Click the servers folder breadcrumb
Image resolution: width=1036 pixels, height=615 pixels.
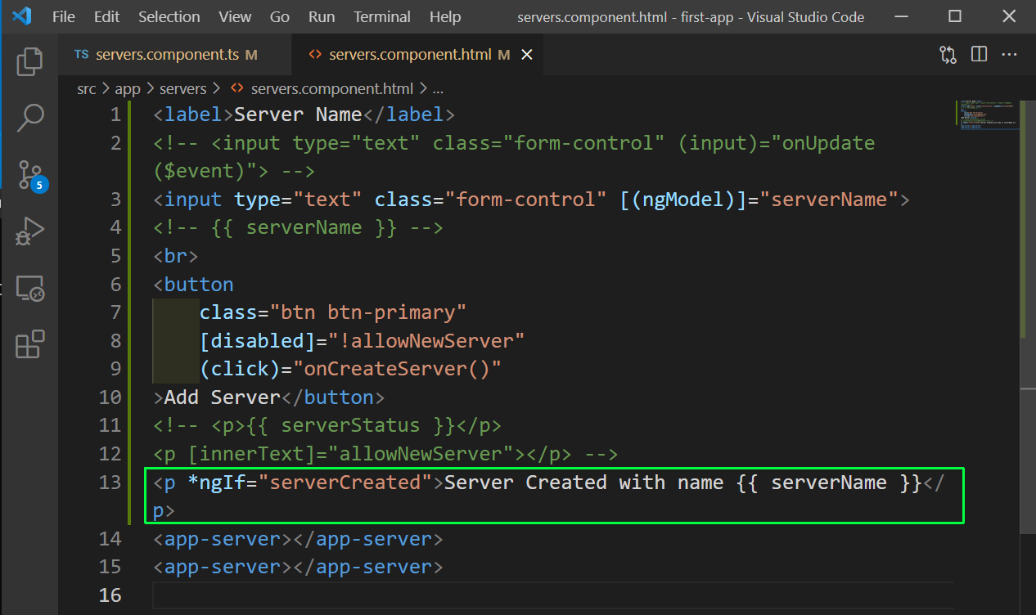click(183, 88)
